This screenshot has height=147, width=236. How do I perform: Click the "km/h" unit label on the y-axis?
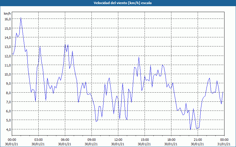pyautogui.click(x=7, y=14)
